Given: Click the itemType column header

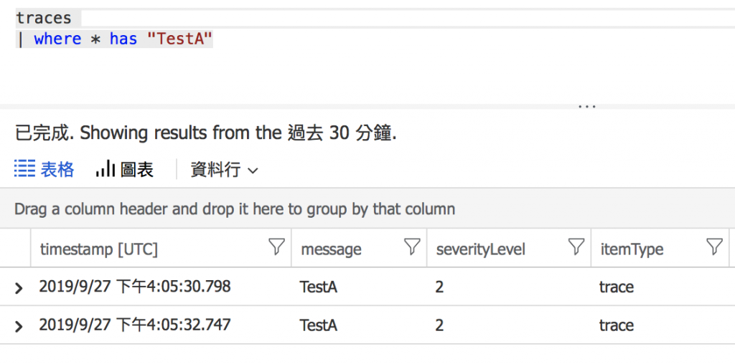Looking at the screenshot, I should (x=632, y=249).
